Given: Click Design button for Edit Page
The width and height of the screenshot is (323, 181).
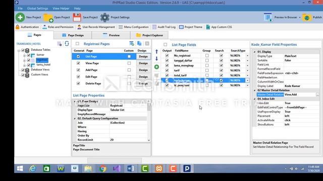Looking at the screenshot, I should pos(143,77).
